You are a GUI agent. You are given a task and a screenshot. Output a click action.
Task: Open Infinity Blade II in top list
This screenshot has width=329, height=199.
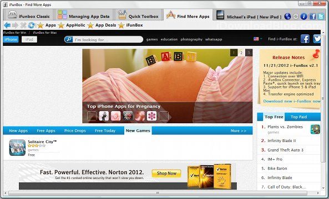point(282,140)
